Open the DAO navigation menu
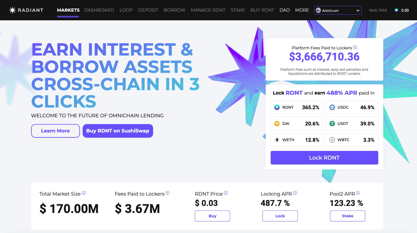This screenshot has width=417, height=233. coord(285,10)
